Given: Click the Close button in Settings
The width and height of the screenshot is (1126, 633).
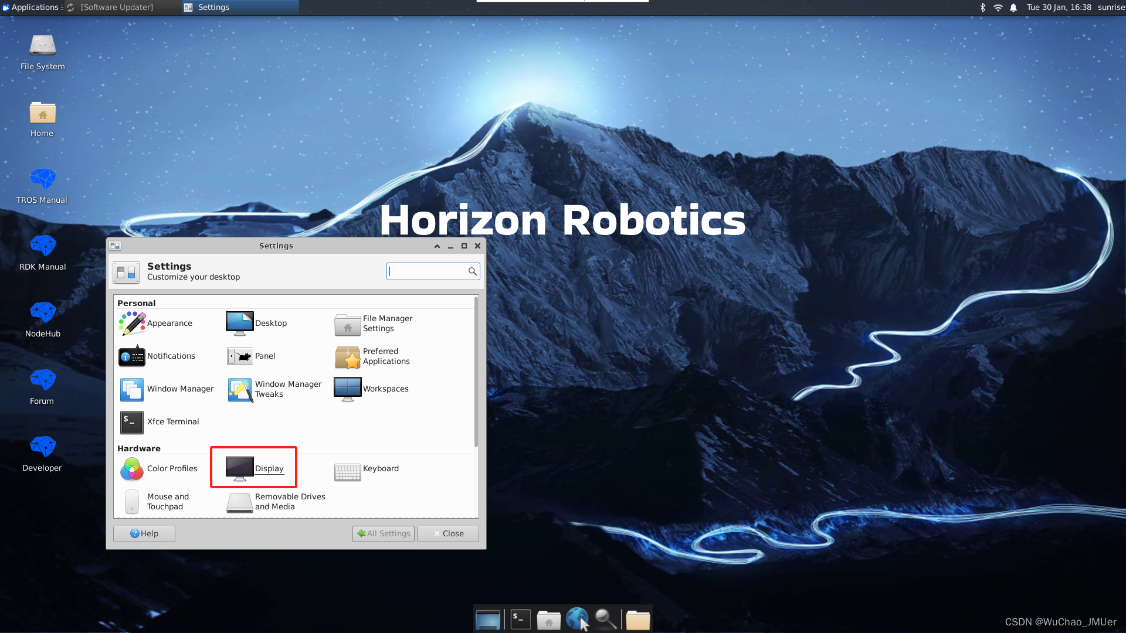Looking at the screenshot, I should [448, 533].
